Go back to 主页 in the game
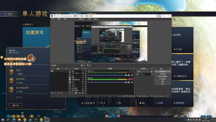This screenshot has height=122, width=216. click(x=9, y=14)
